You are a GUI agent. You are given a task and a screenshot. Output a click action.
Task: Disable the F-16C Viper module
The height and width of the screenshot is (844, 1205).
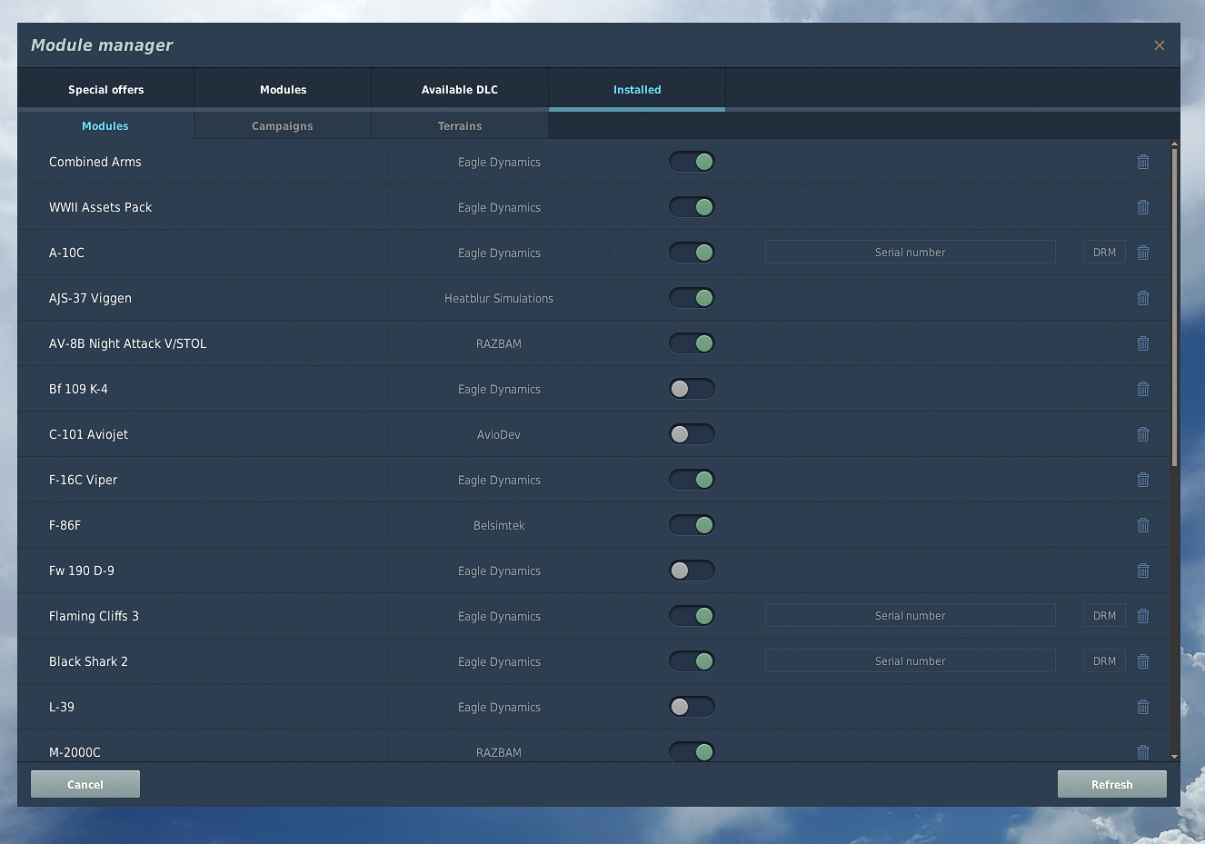[x=692, y=480]
